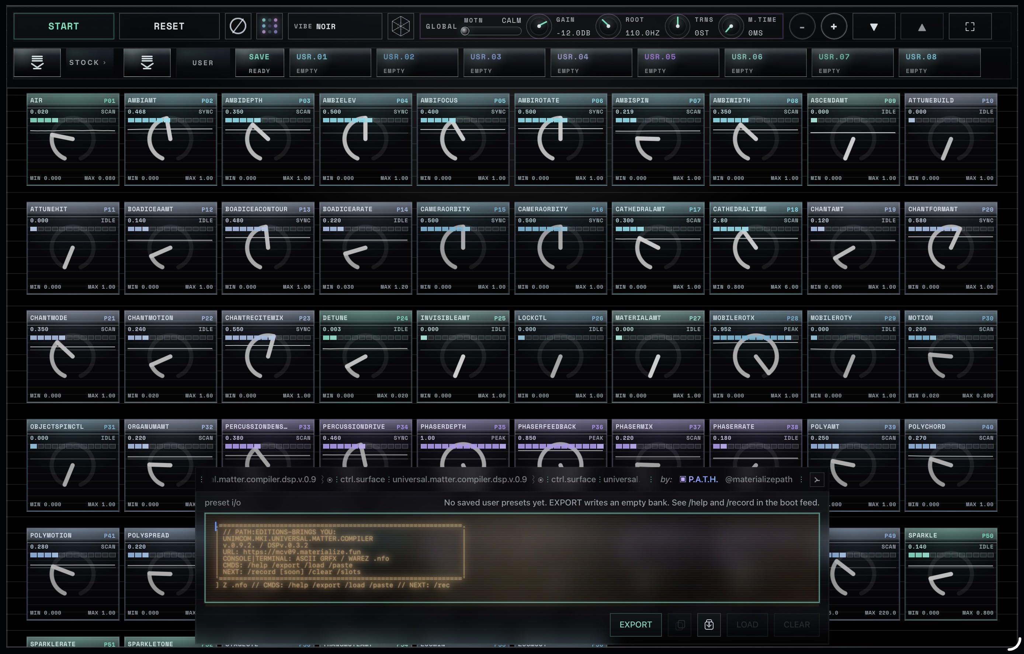
Task: Click the DETUNE P24 dial
Action: pos(365,357)
